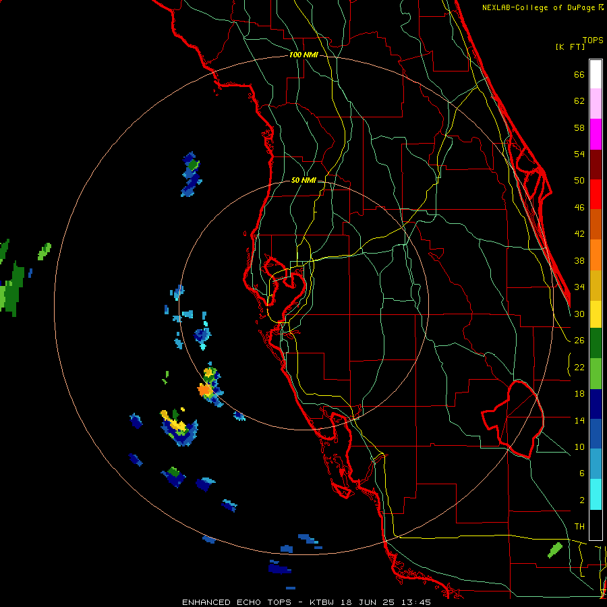This screenshot has height=607, width=607.
Task: Click the legend value 46
Action: (x=579, y=208)
